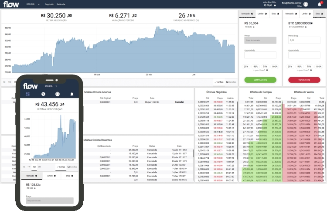Click the Preço de mercado field on the phone

click(x=50, y=201)
